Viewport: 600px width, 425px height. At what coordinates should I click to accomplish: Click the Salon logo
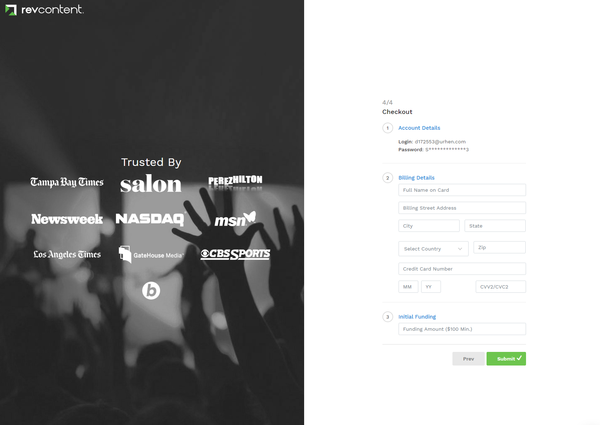point(151,183)
